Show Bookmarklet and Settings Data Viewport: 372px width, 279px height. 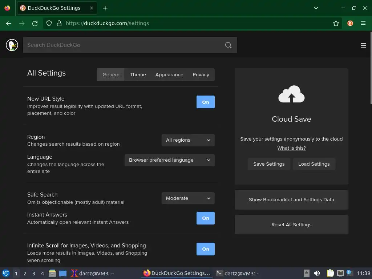(291, 200)
